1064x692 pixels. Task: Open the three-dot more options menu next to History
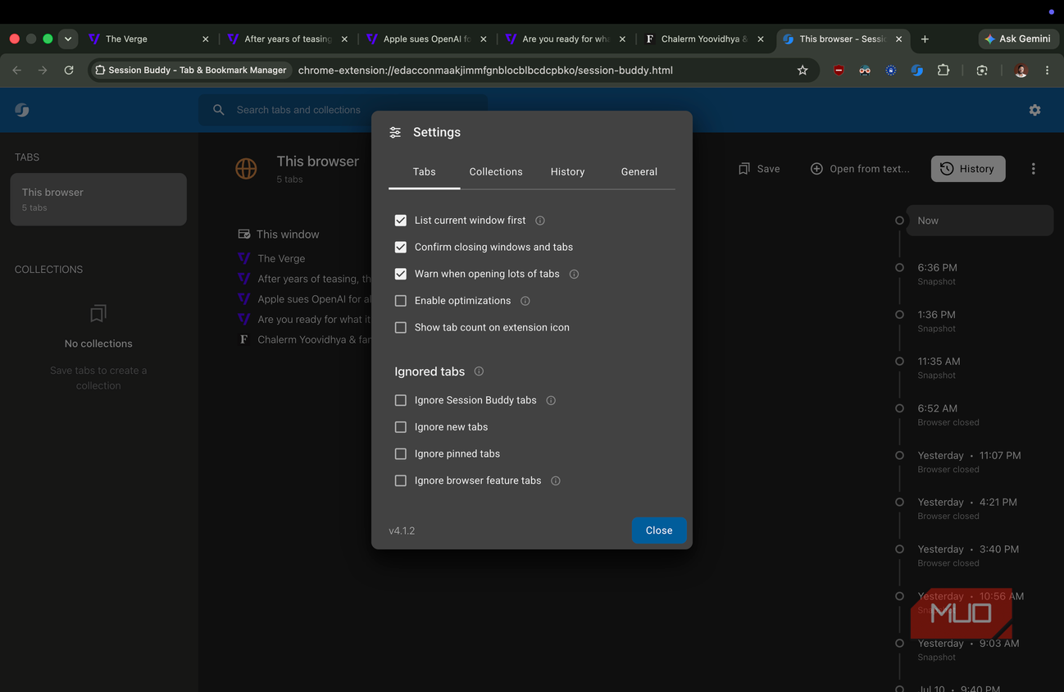tap(1033, 169)
